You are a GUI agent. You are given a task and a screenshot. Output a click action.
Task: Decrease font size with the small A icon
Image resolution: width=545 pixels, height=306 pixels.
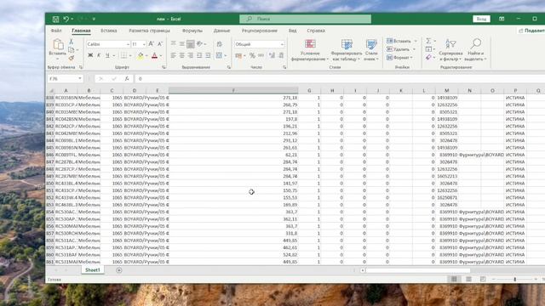pos(160,44)
